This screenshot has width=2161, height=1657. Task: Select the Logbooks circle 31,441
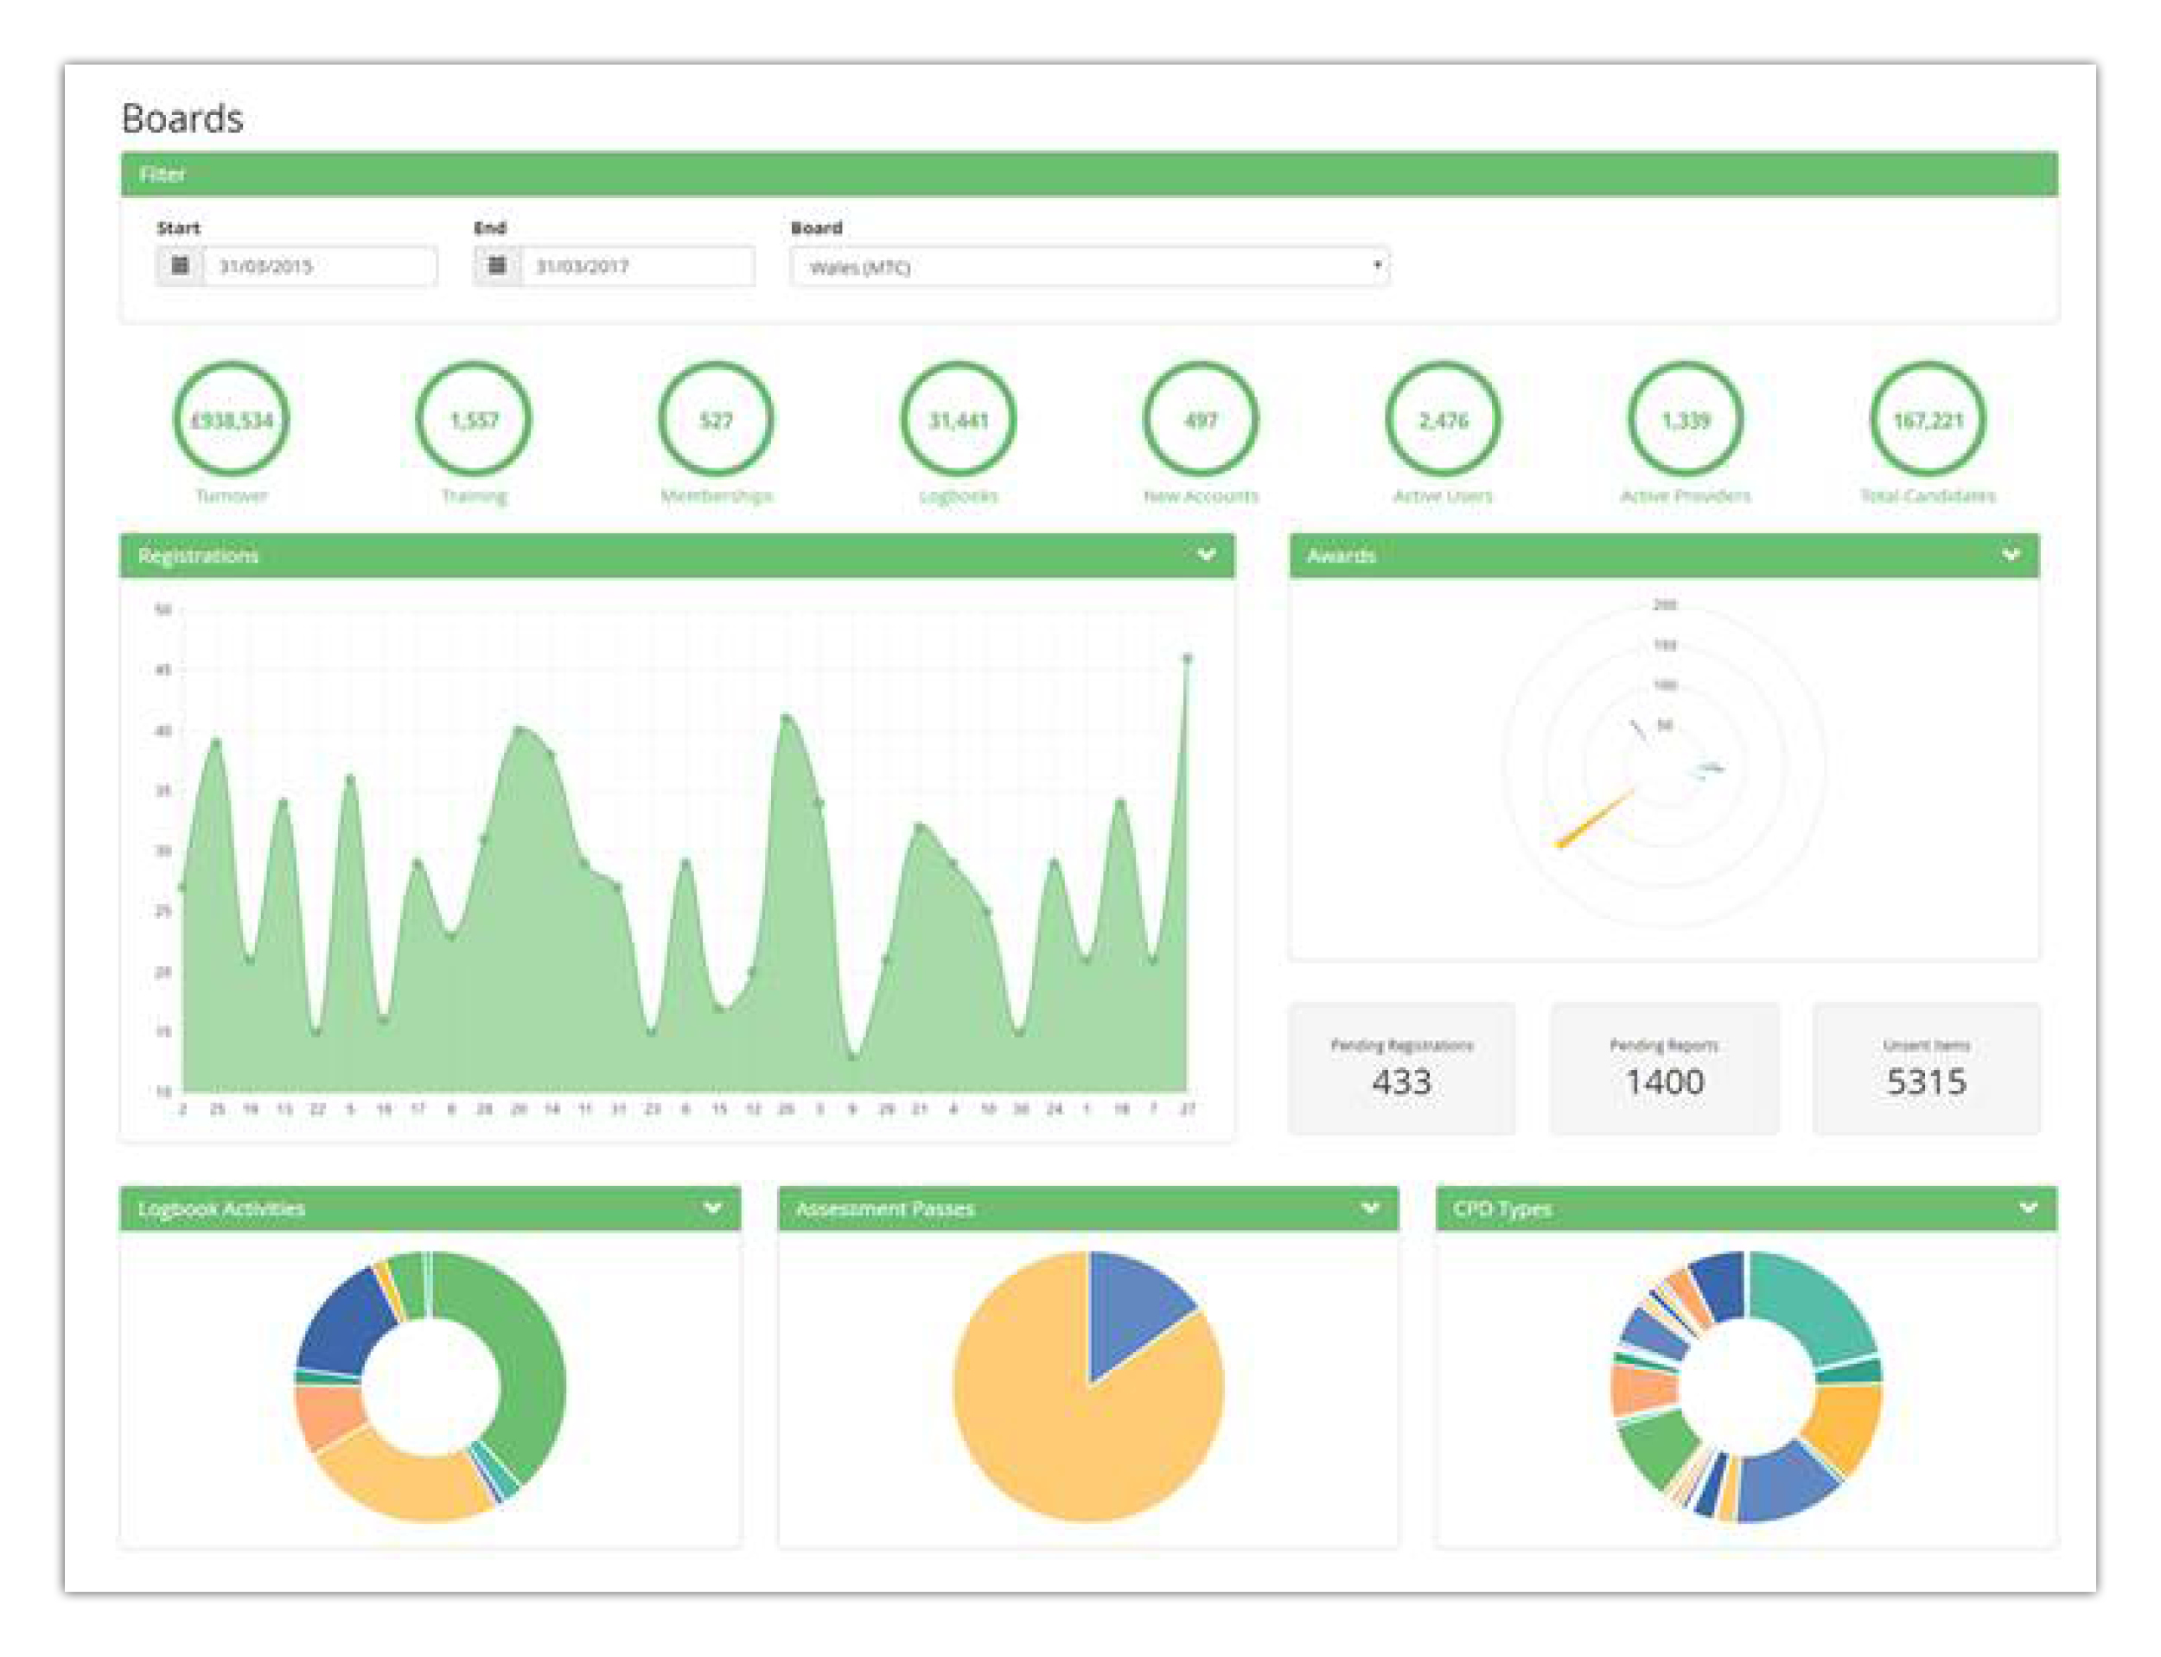coord(958,420)
